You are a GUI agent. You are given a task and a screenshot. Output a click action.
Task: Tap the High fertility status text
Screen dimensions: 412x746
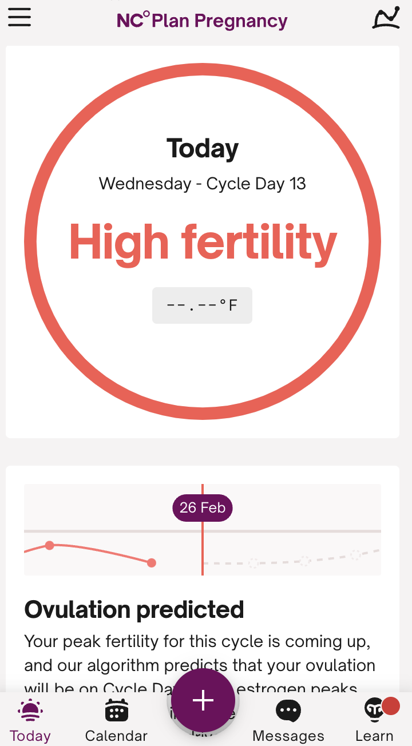tap(203, 243)
